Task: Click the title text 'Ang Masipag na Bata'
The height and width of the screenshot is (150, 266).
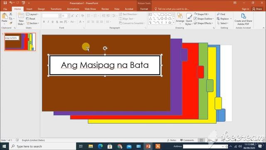Action: coord(105,65)
